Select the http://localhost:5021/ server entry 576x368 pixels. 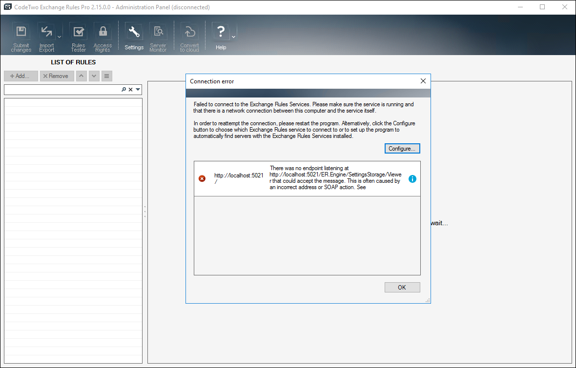tap(239, 178)
